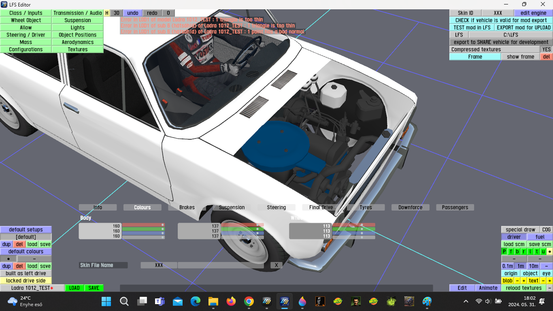Adjust the Body green colour slider

(x=143, y=229)
